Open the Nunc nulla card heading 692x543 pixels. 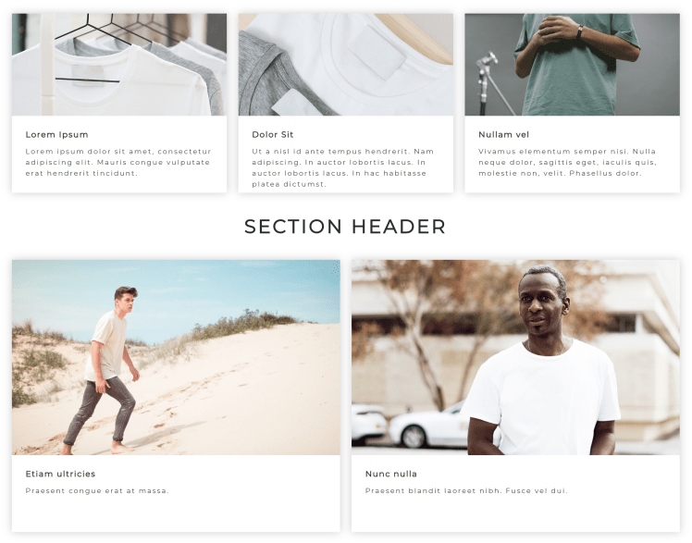click(x=391, y=474)
